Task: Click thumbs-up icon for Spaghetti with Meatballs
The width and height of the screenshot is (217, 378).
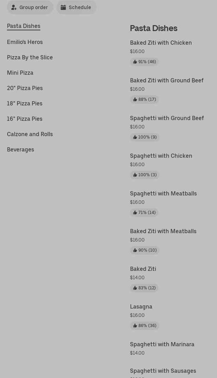Action: pyautogui.click(x=135, y=213)
